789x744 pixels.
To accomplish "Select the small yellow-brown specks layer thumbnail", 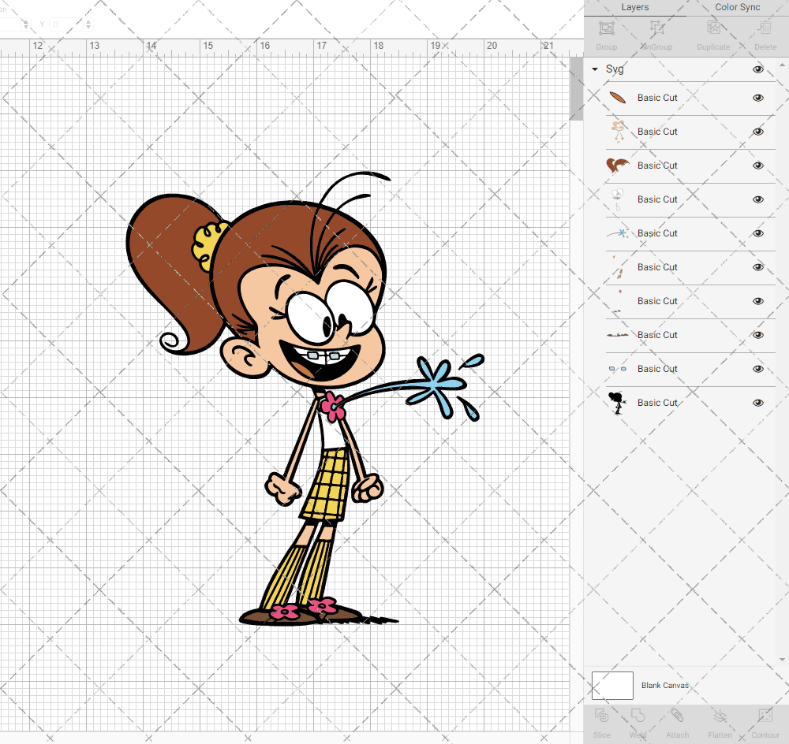I will click(618, 267).
